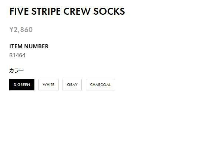Click the ¥2,860 price text
Screen dimensions: 222x166
[x=21, y=30]
